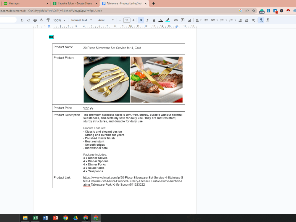Expand the numbered list options arrow
This screenshot has height=222, width=296.
tap(235, 20)
